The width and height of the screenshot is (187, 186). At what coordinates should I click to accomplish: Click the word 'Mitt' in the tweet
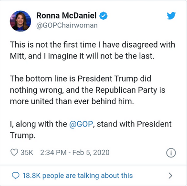click(x=17, y=56)
